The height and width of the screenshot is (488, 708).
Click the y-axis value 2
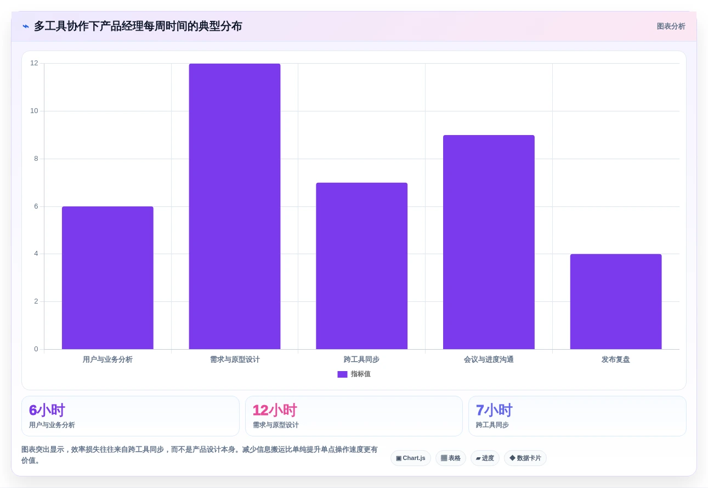coord(36,301)
